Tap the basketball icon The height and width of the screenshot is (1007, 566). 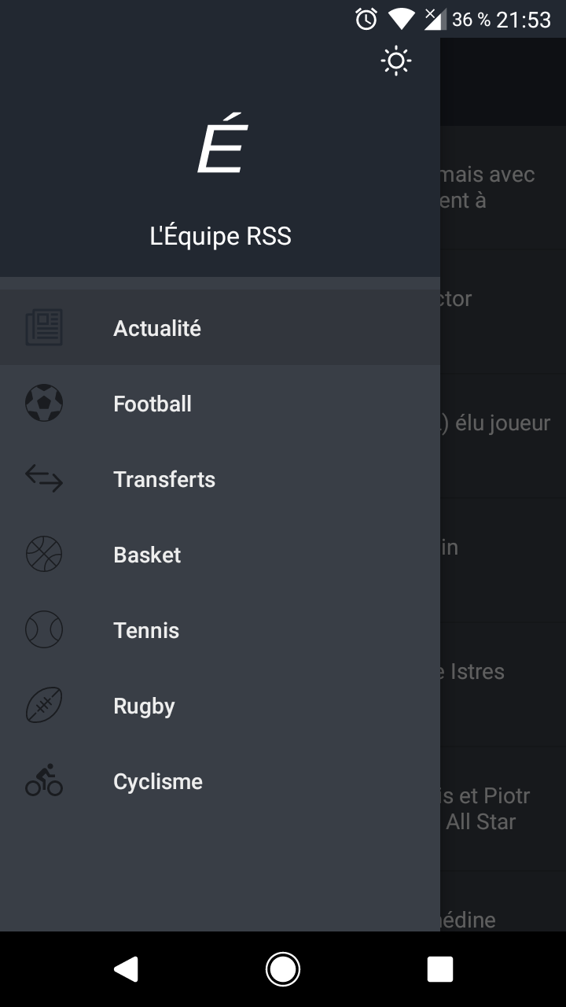(x=44, y=555)
